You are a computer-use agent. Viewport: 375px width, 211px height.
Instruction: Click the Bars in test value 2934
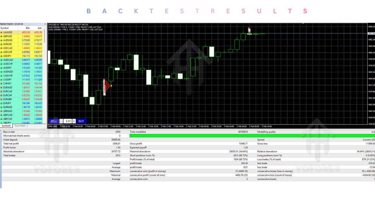coord(118,132)
